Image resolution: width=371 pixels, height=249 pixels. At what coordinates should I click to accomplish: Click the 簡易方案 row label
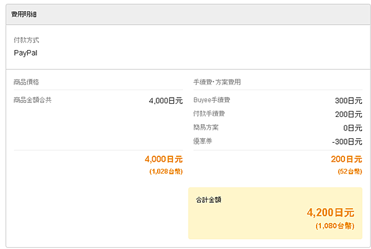point(206,127)
